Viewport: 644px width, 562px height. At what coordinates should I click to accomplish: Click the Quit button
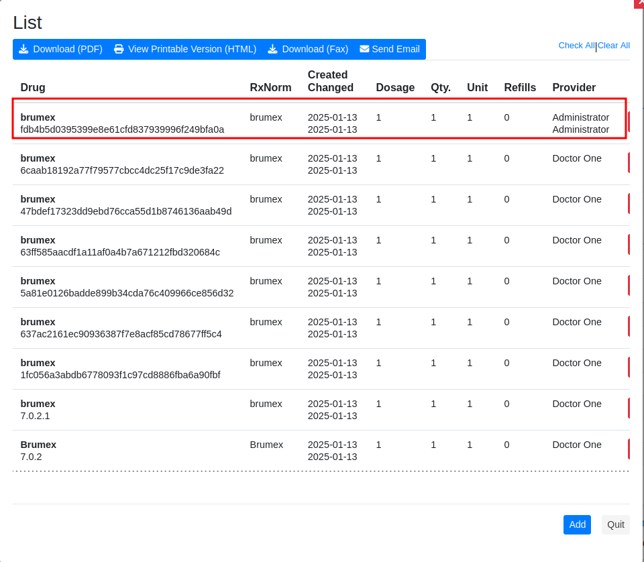click(x=616, y=524)
